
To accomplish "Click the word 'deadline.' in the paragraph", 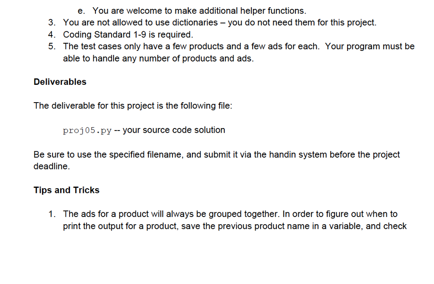I will pyautogui.click(x=52, y=166).
